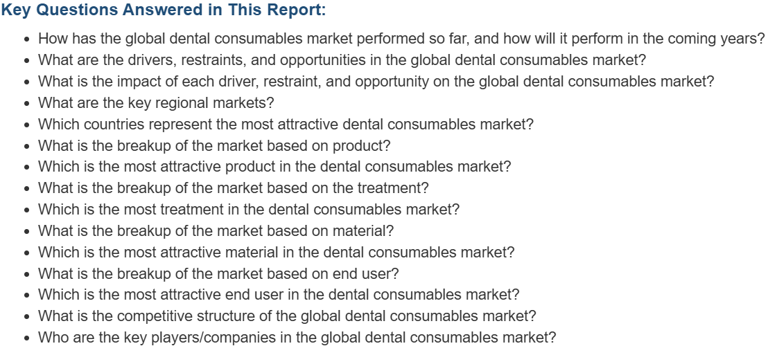Click the bullet before the competitive structure question
The image size is (768, 346).
pos(26,316)
